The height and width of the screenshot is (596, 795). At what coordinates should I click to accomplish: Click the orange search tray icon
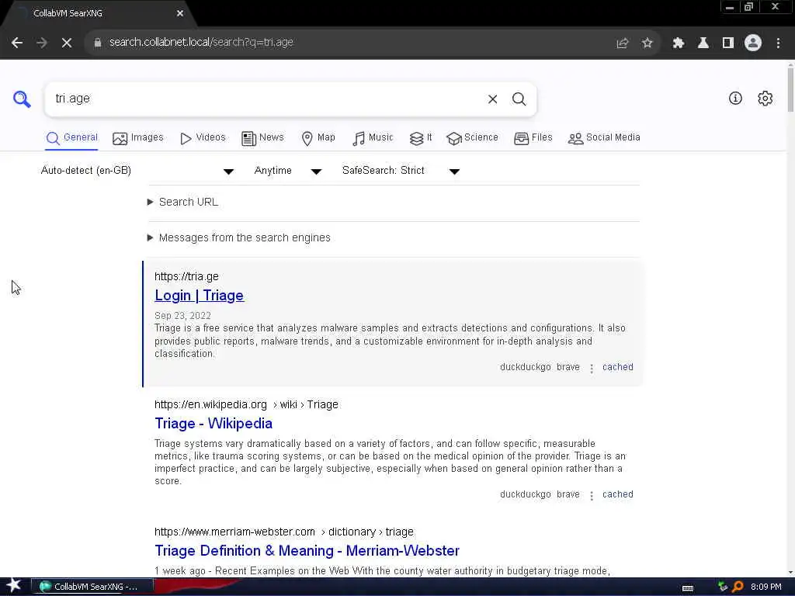point(738,587)
